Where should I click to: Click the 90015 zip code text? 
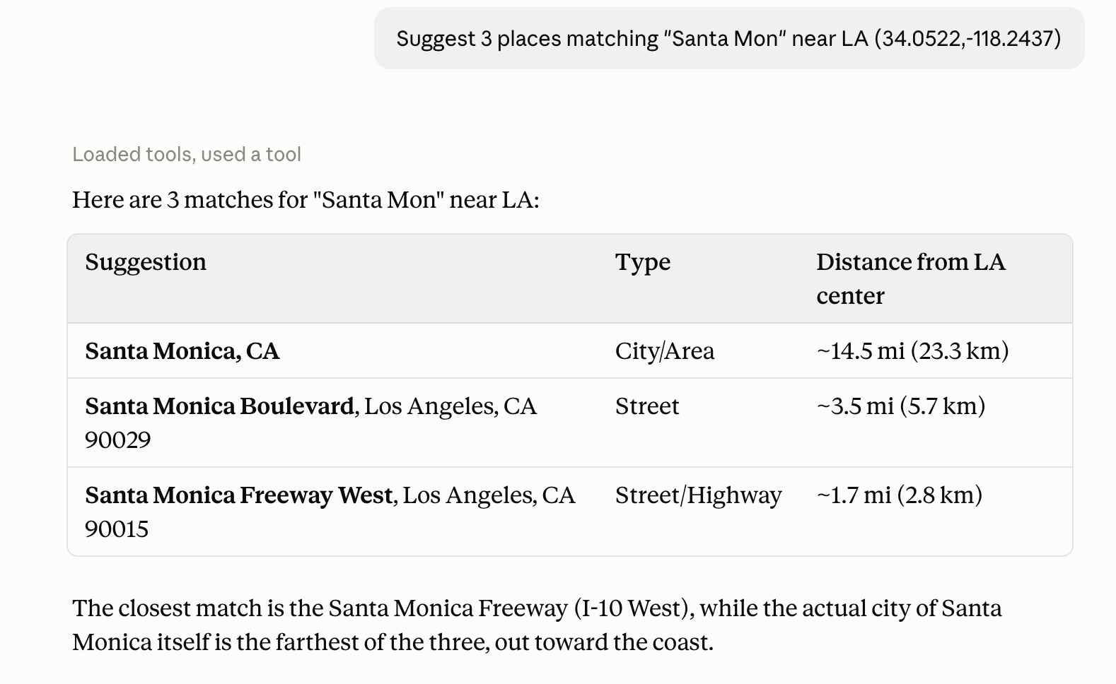[x=117, y=529]
